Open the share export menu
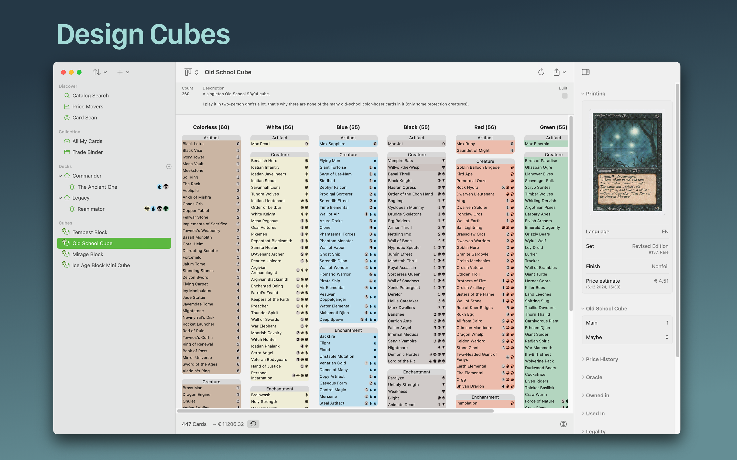 (559, 72)
